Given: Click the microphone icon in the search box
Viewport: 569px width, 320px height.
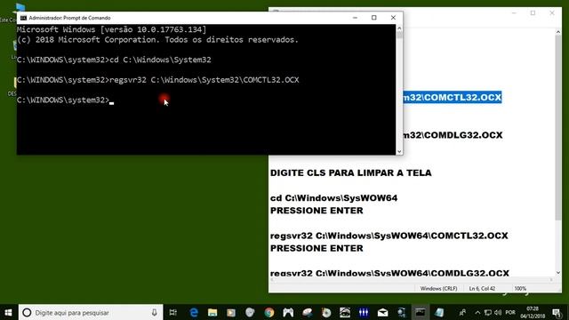Looking at the screenshot, I should click(x=154, y=312).
